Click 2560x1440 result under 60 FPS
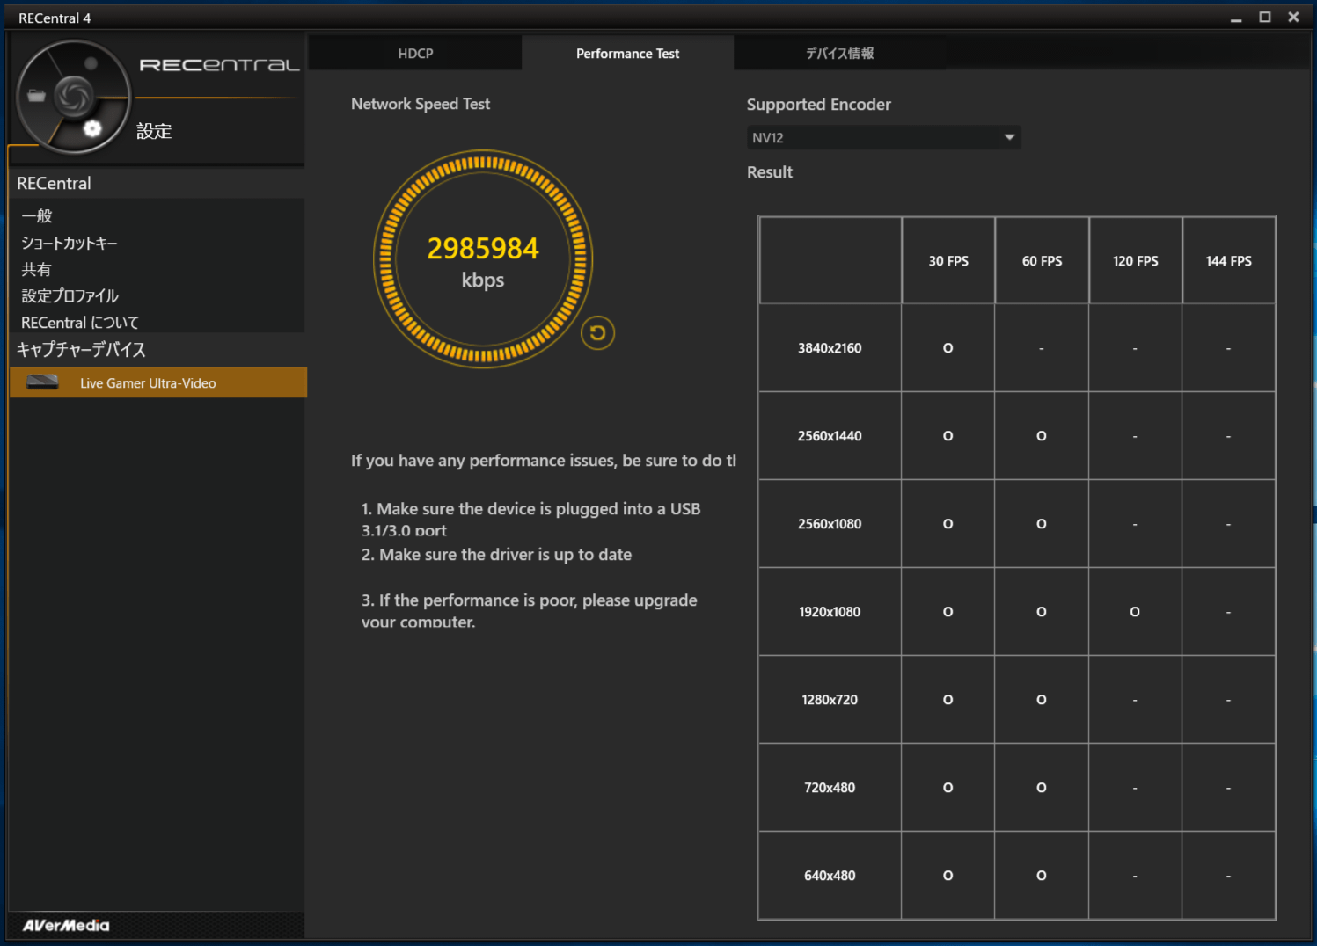Viewport: 1317px width, 946px height. point(1042,436)
